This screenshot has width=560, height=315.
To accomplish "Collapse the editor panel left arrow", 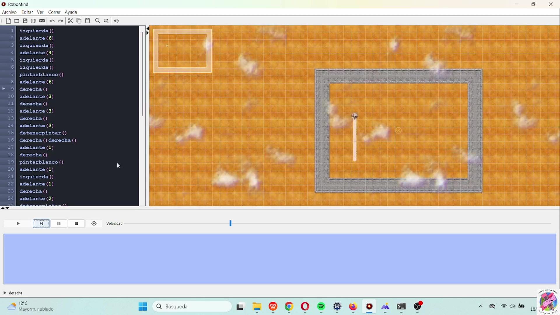I will pos(148,28).
